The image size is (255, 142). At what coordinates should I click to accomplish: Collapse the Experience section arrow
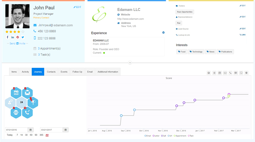click(x=163, y=33)
